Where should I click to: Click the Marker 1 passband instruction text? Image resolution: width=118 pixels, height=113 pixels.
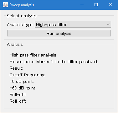pyautogui.click(x=54, y=62)
